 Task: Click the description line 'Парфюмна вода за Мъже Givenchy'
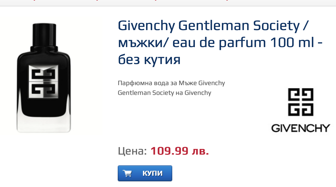pos(171,83)
